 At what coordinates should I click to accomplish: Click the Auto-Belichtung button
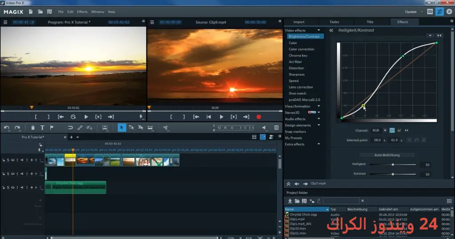pos(387,155)
